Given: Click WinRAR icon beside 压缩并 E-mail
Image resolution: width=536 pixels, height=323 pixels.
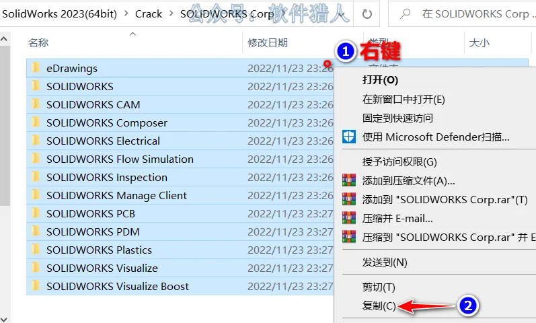Looking at the screenshot, I should click(x=349, y=218).
